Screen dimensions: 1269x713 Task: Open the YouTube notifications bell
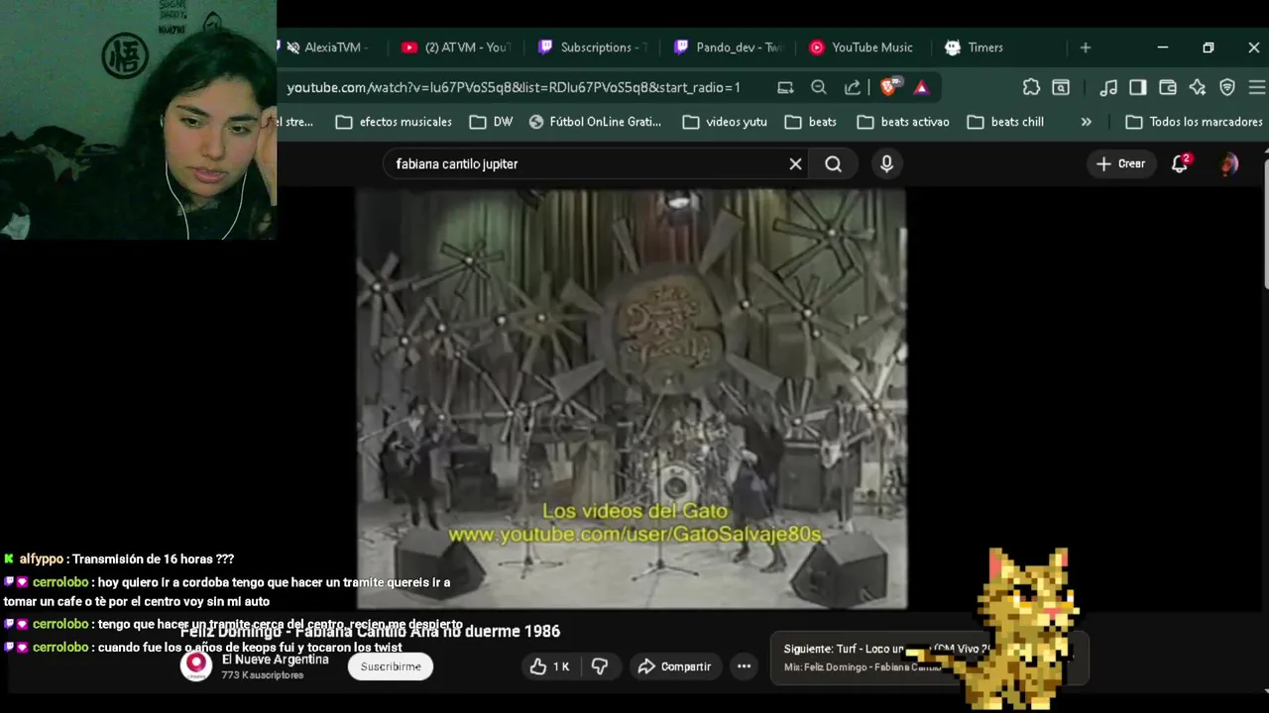point(1180,164)
